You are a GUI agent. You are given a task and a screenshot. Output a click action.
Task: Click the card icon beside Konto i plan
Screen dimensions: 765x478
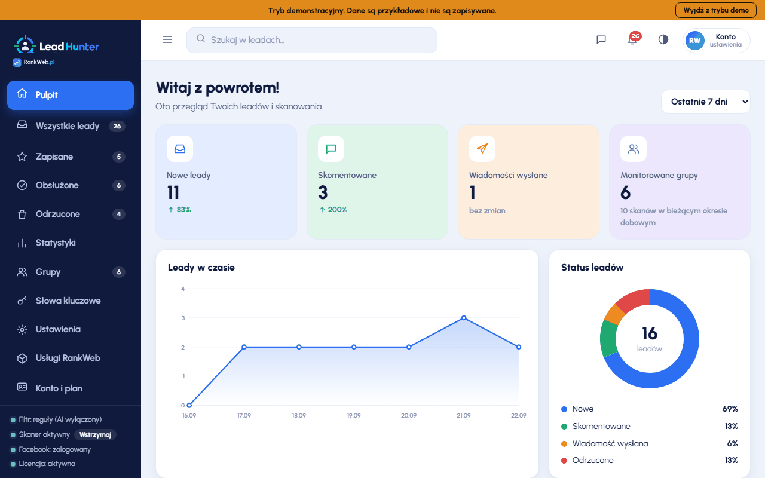[22, 387]
